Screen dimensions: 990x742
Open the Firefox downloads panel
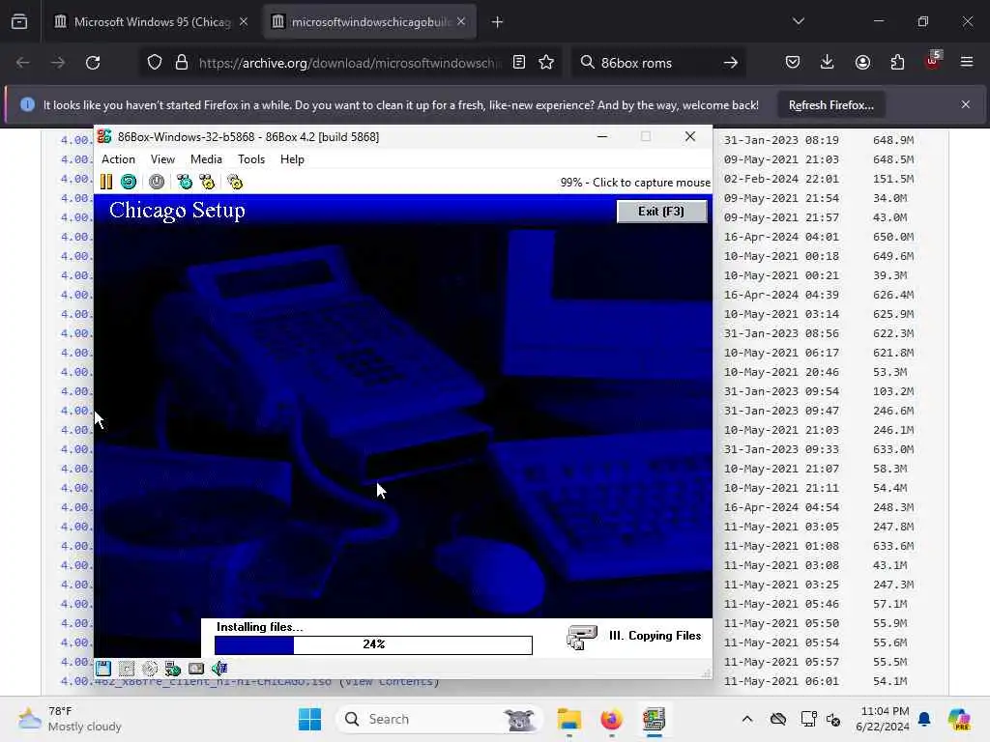828,62
